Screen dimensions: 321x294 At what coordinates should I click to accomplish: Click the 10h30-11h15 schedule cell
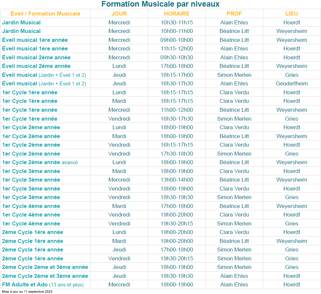pos(177,22)
